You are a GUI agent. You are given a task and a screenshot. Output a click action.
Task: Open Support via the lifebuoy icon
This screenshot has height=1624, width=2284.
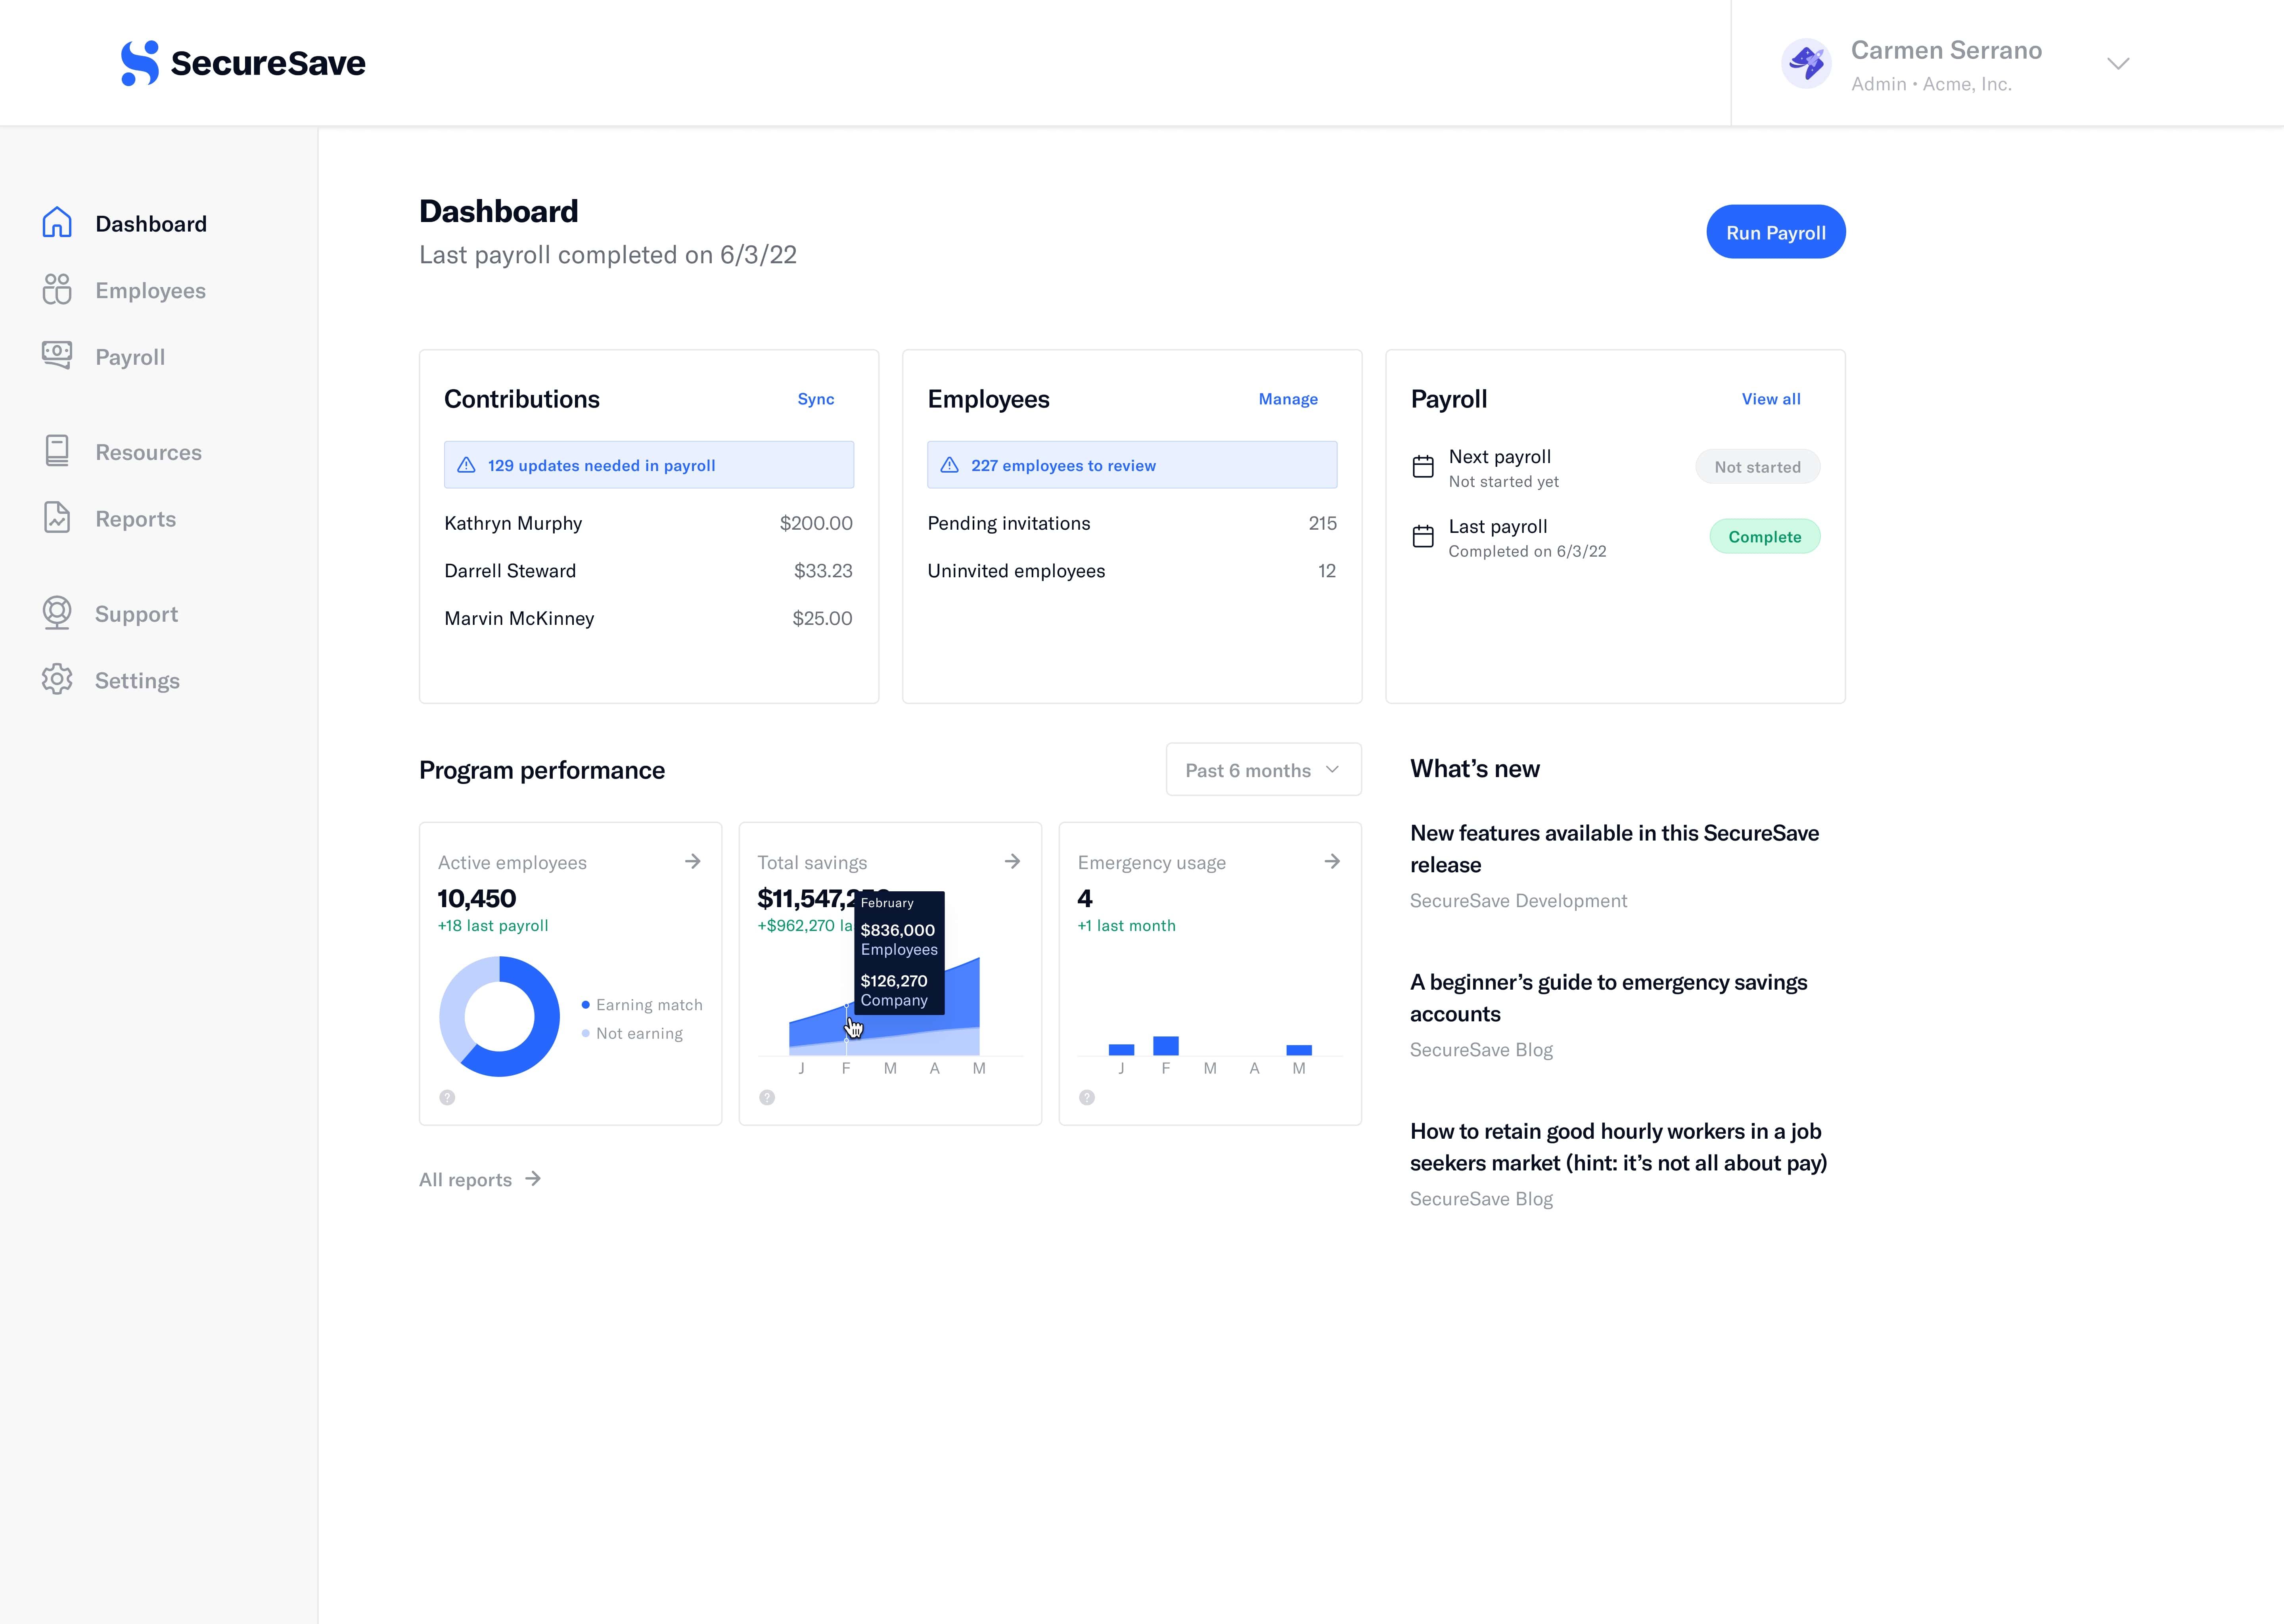57,613
